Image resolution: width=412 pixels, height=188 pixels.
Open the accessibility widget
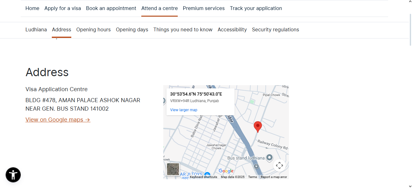pyautogui.click(x=13, y=175)
